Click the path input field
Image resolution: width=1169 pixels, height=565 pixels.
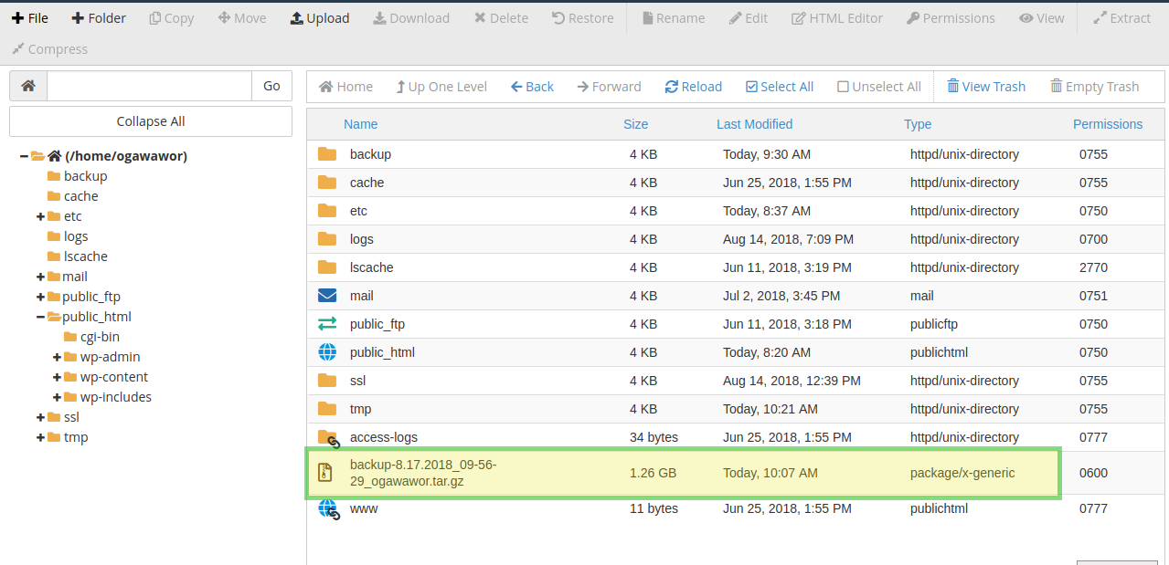coord(149,86)
